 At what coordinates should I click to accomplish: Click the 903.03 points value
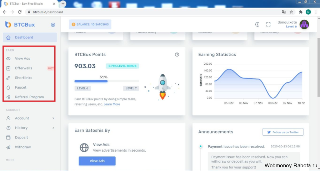click(85, 66)
